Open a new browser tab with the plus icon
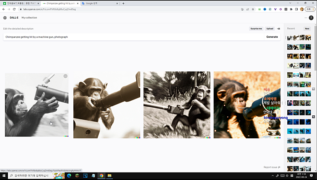This screenshot has height=180, width=317. pyautogui.click(x=123, y=3)
